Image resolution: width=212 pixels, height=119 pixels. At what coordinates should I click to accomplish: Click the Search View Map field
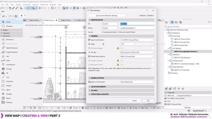click(188, 26)
